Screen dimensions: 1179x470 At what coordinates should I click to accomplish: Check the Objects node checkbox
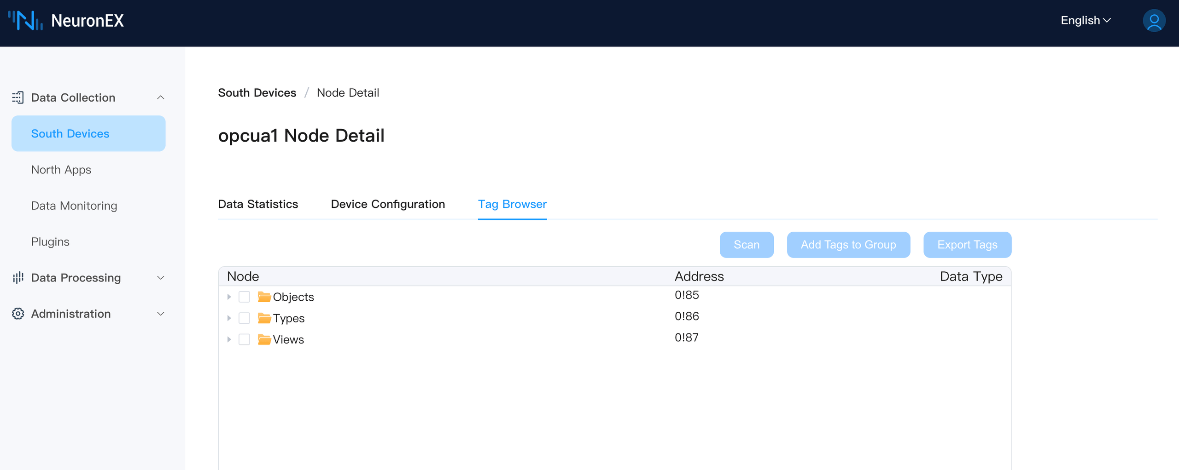[x=244, y=297]
